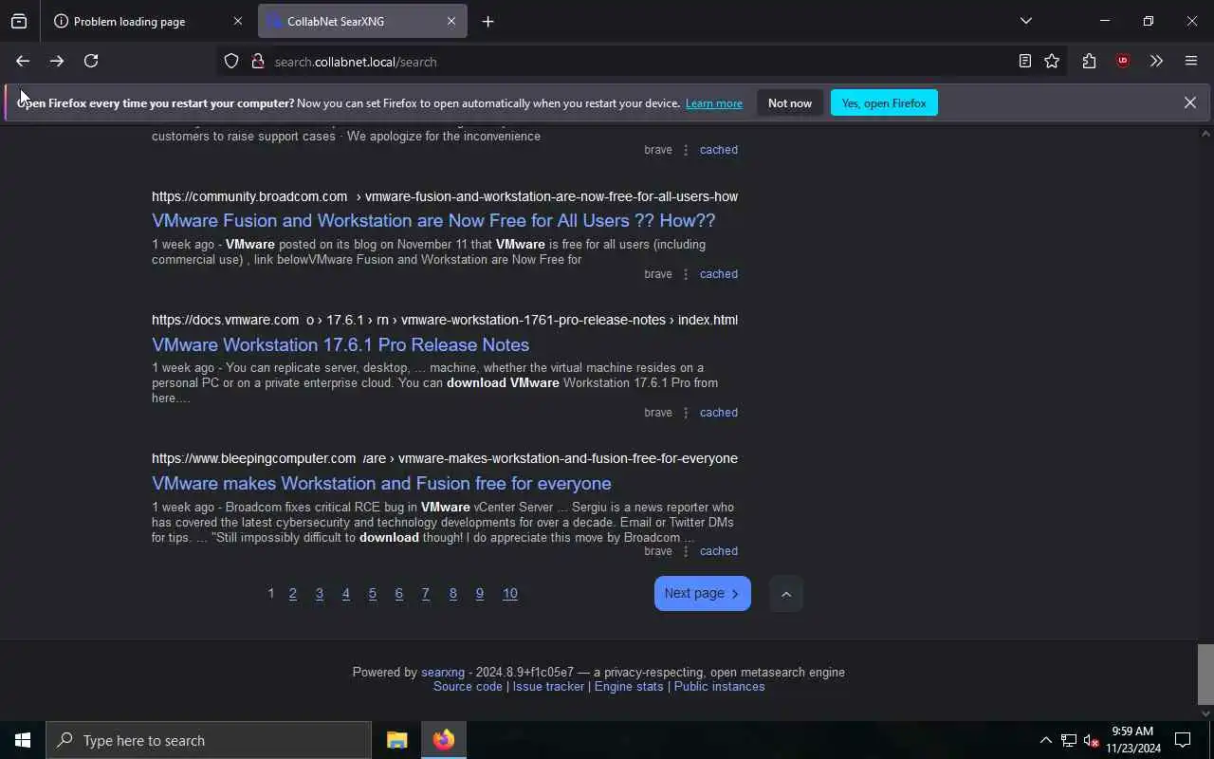Viewport: 1214px width, 759px height.
Task: Go to results page 8
Action: [x=452, y=594]
